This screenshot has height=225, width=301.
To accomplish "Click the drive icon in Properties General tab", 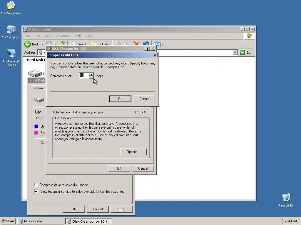I will pyautogui.click(x=39, y=100).
